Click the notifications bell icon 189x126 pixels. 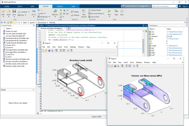[180, 6]
